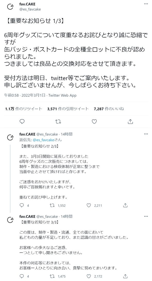Retweet the main 1/3 announcement tweet
The height and width of the screenshot is (281, 152).
point(58,122)
